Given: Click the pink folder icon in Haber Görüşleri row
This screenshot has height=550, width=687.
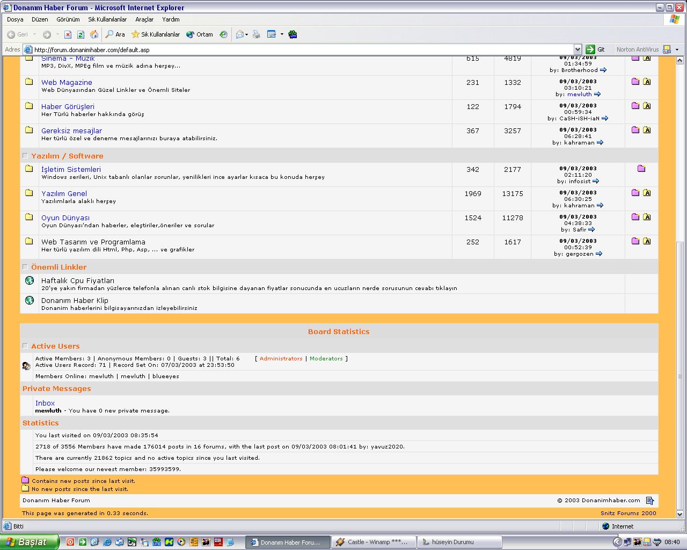Looking at the screenshot, I should (635, 106).
